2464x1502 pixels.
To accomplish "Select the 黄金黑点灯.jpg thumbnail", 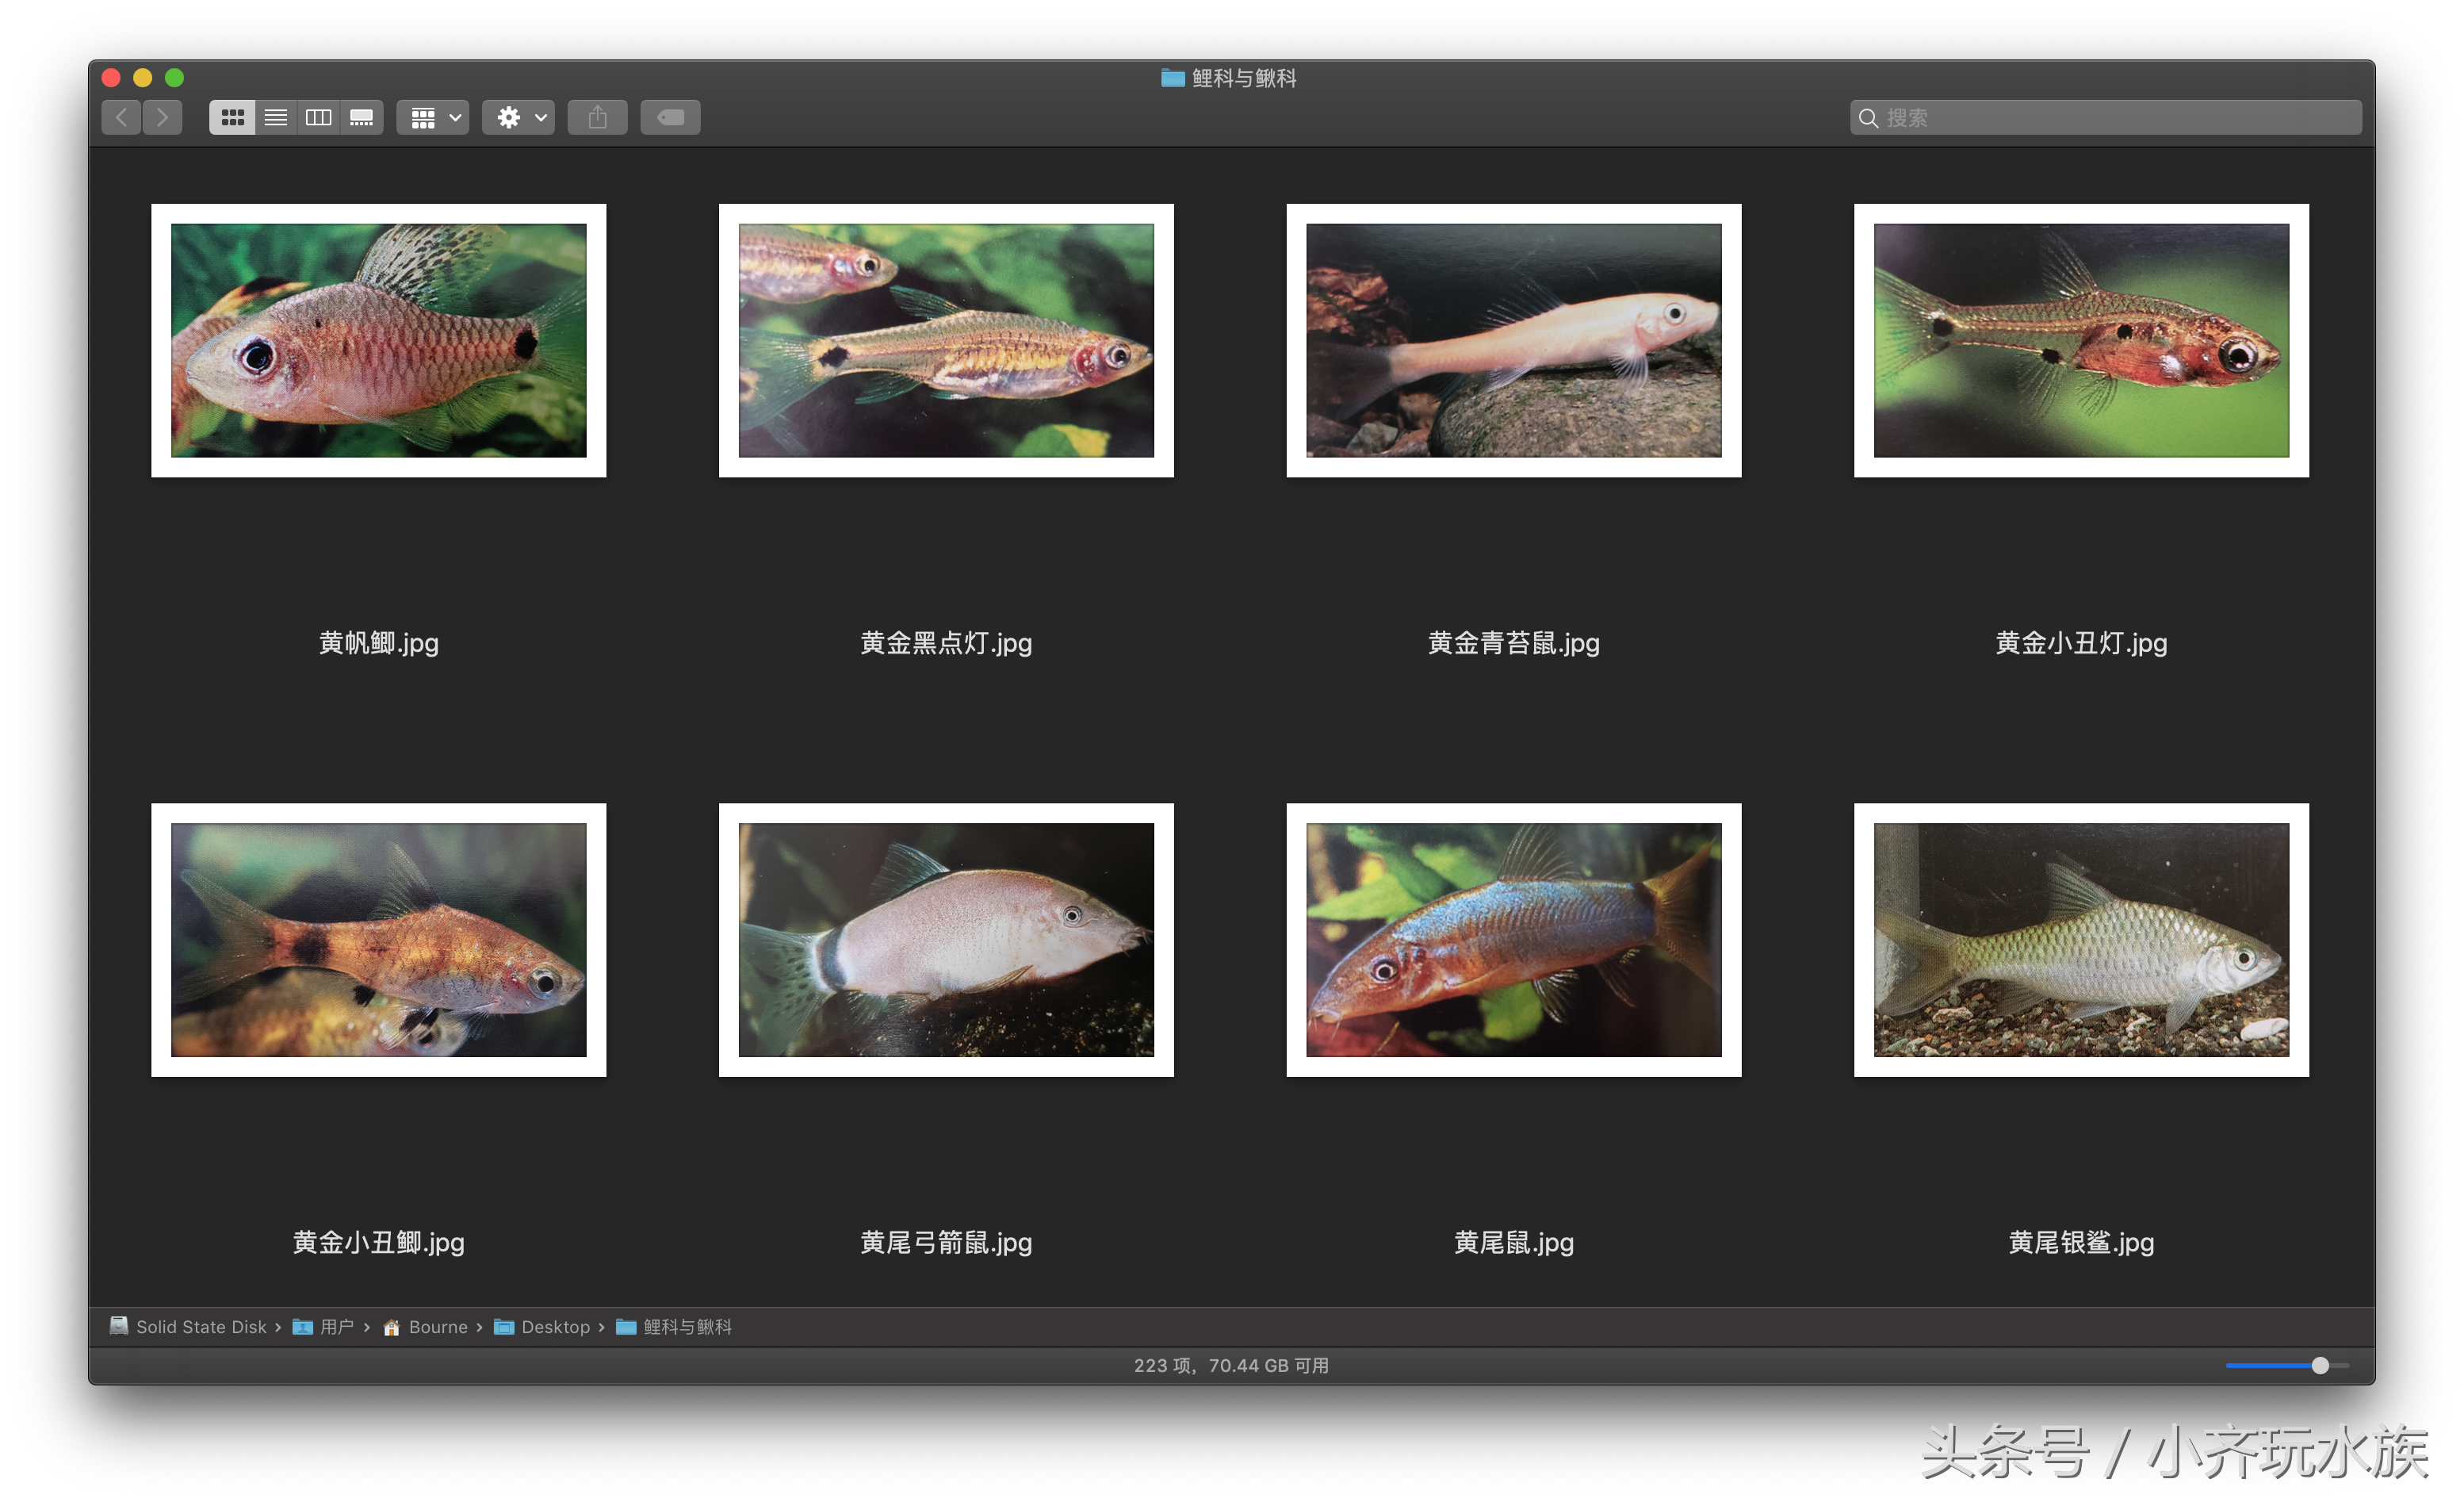I will tap(946, 341).
